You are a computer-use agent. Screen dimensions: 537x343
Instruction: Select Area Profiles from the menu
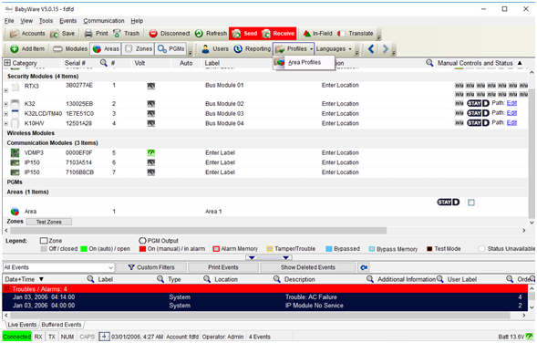tap(304, 62)
